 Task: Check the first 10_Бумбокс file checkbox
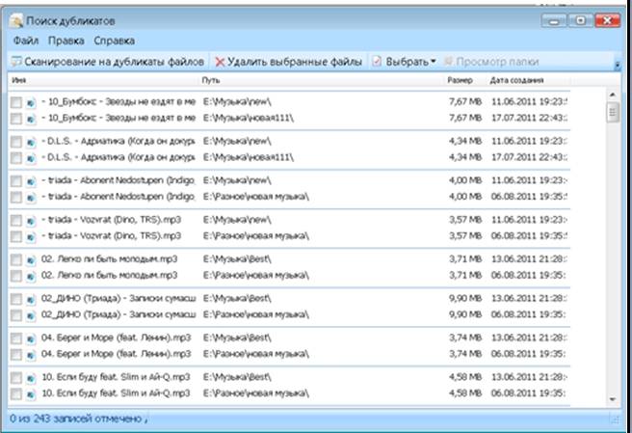15,99
